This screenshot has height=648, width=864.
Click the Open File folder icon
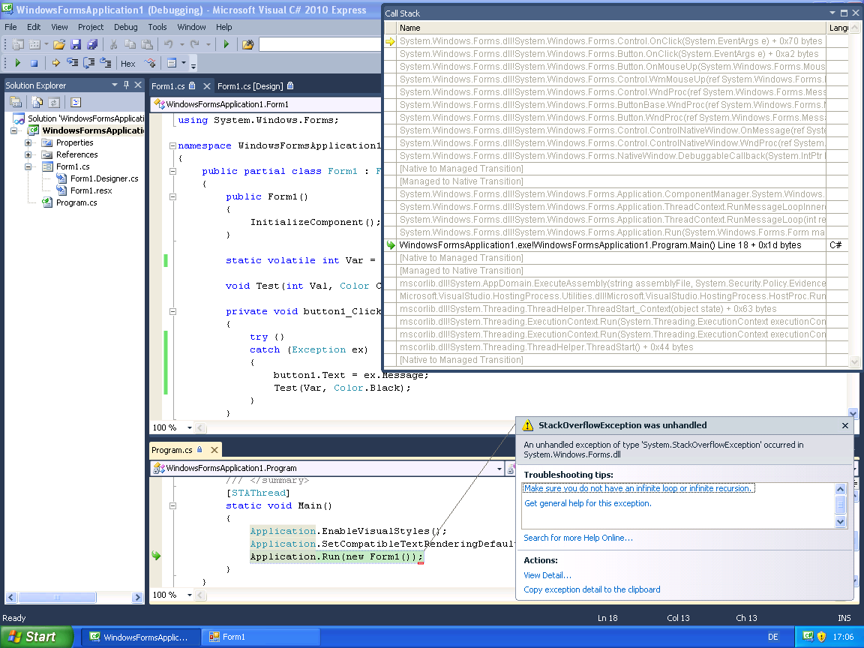tap(59, 45)
